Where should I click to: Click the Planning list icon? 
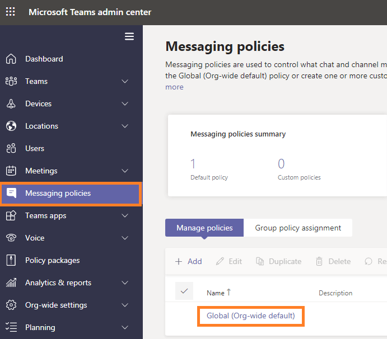pos(11,327)
